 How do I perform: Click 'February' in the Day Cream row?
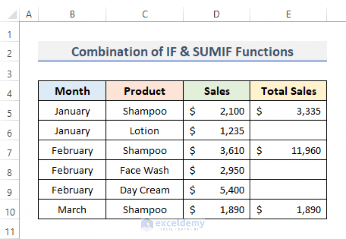(x=72, y=189)
